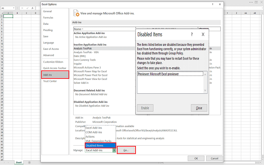Open General options category
This screenshot has width=264, height=165.
pos(47,11)
